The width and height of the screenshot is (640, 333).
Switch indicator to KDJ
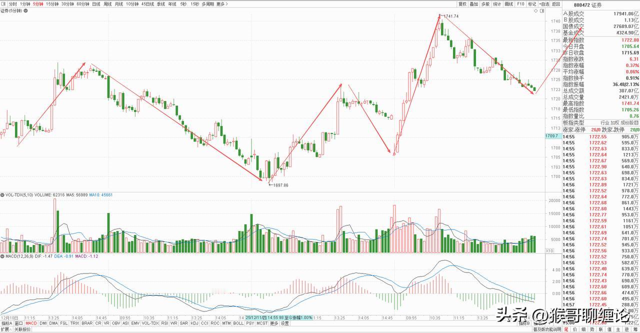(x=194, y=323)
